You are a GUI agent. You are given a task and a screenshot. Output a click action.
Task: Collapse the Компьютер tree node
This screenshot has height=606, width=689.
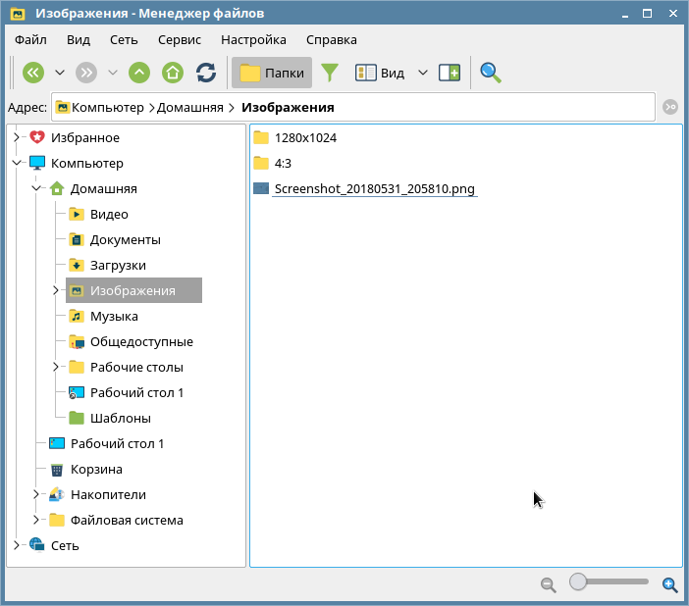[x=17, y=163]
